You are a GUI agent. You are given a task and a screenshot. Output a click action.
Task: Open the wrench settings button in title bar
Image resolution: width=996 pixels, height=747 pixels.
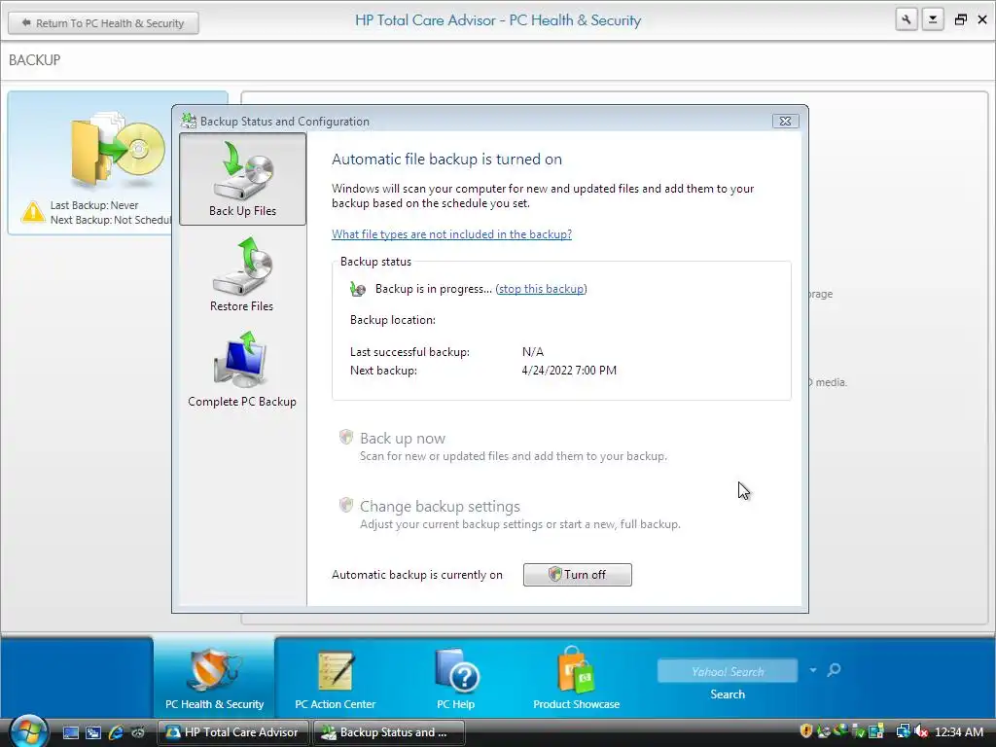coord(907,19)
